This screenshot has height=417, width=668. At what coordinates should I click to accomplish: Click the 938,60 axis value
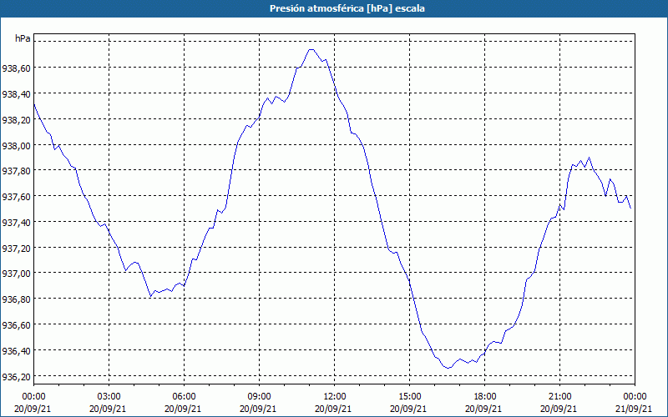tap(16, 68)
